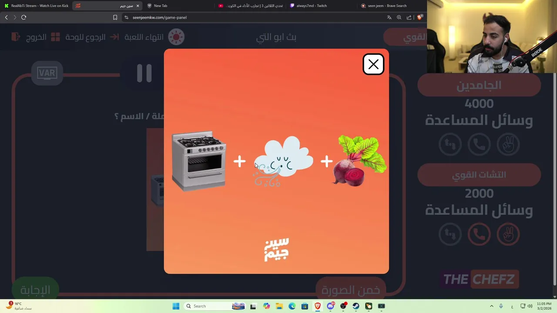Switch to seen jeem Brave Search tab
The image size is (557, 313).
click(x=392, y=6)
